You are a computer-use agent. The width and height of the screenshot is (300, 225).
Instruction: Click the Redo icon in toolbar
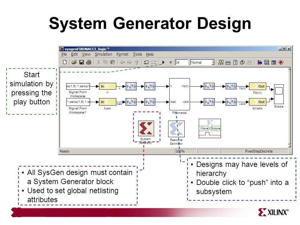[154, 62]
